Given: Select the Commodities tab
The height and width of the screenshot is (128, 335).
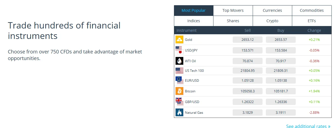Looking at the screenshot, I should click(312, 10).
